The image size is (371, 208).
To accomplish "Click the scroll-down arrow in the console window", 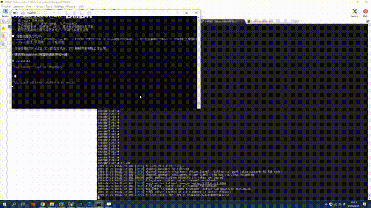I will pos(198,107).
